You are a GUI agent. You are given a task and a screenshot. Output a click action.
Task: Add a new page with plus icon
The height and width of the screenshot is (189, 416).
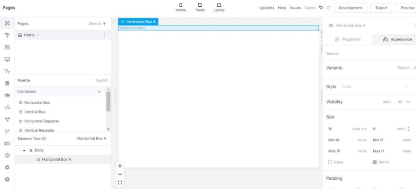[104, 24]
